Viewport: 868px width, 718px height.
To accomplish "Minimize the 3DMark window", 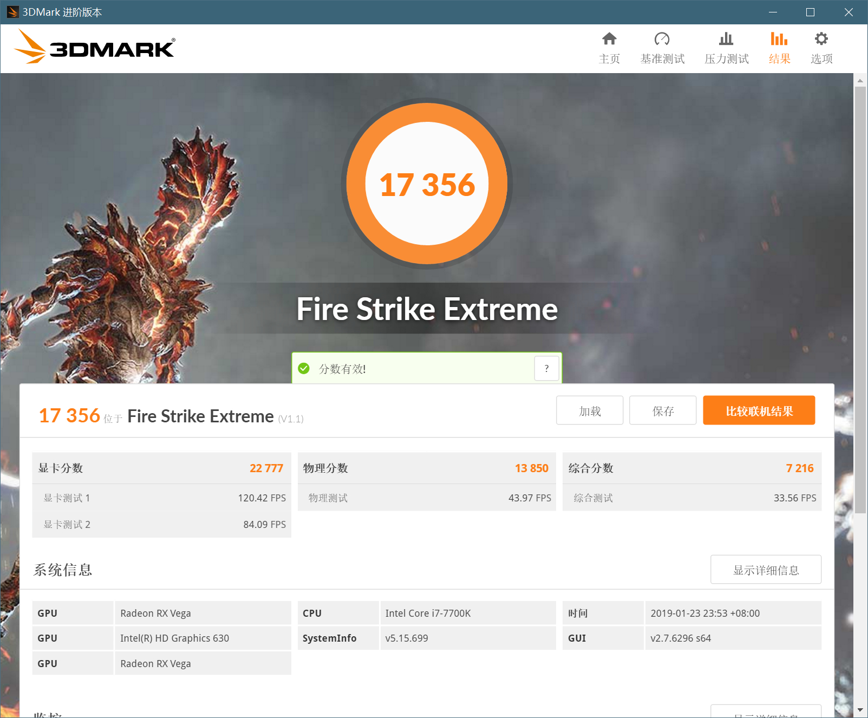I will point(773,12).
